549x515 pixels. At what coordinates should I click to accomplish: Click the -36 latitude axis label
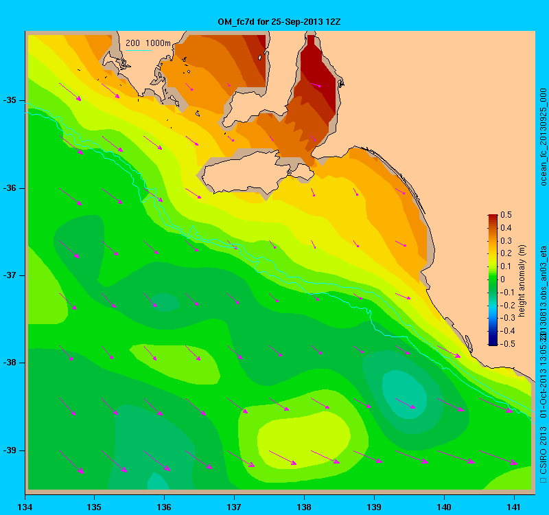(10, 188)
